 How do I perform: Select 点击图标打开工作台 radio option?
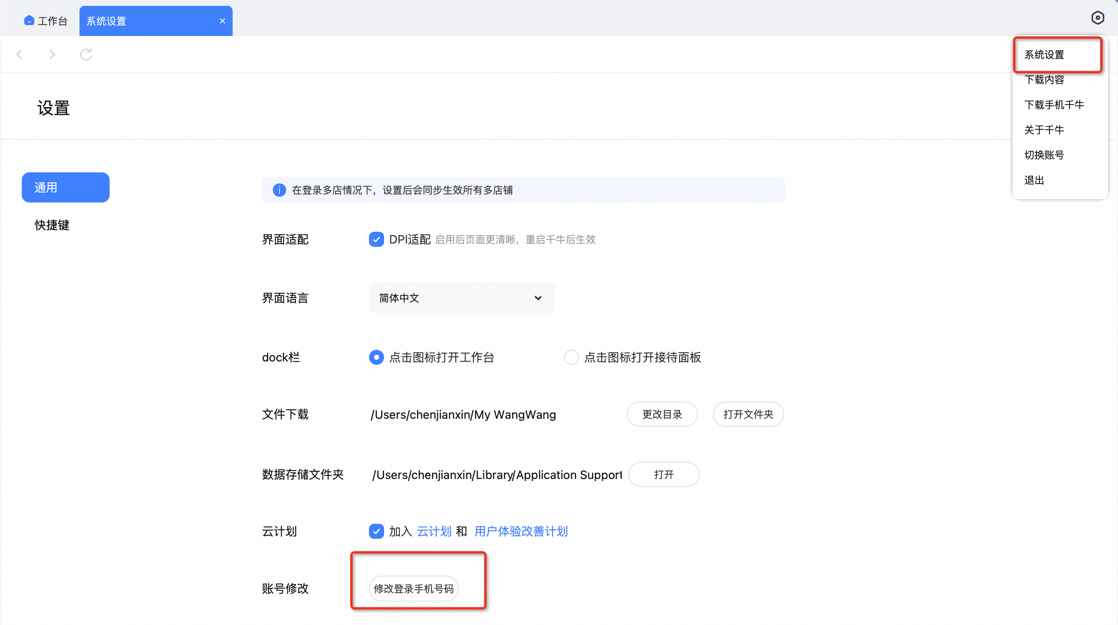(x=376, y=357)
